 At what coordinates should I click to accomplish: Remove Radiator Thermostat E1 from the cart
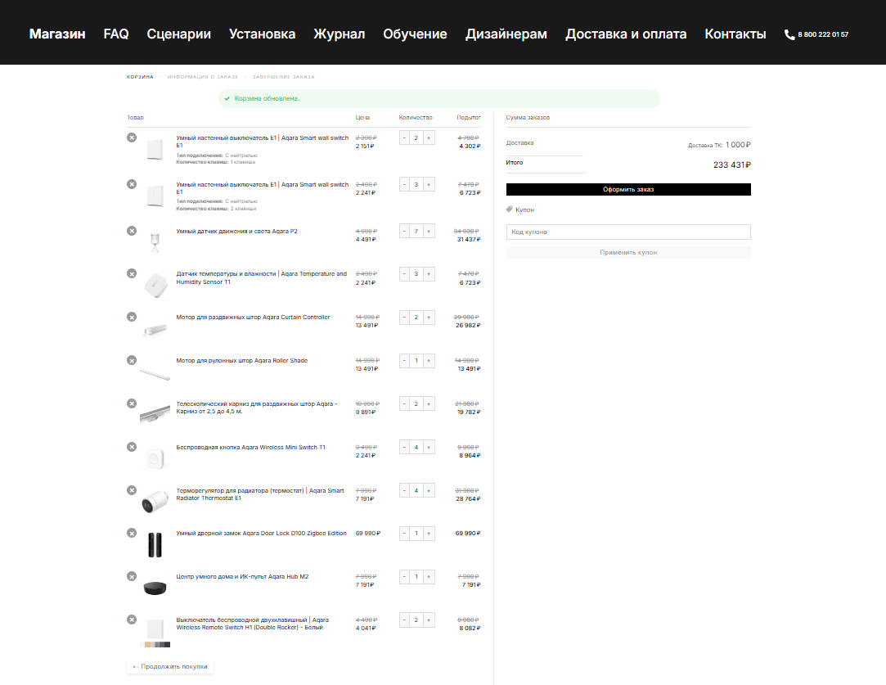[x=132, y=490]
